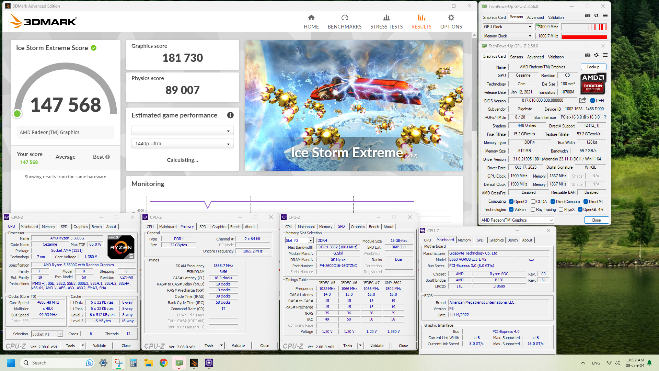659x371 pixels.
Task: Click the refresh icon in the GPU-Z Graphics Card window
Action: coord(597,55)
